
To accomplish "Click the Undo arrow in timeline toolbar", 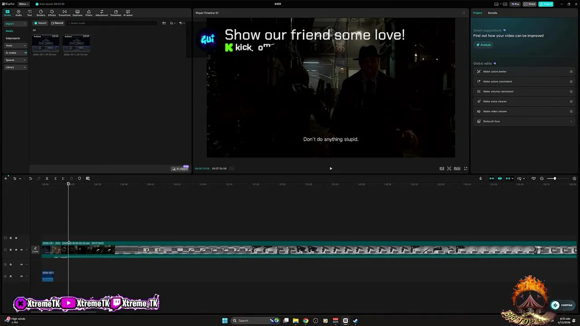I will click(x=30, y=178).
